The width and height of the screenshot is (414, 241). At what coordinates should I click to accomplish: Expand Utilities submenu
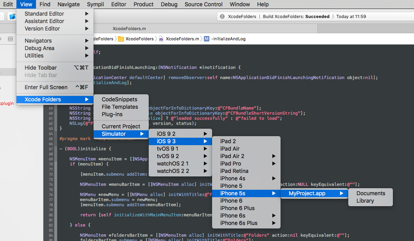pos(55,56)
